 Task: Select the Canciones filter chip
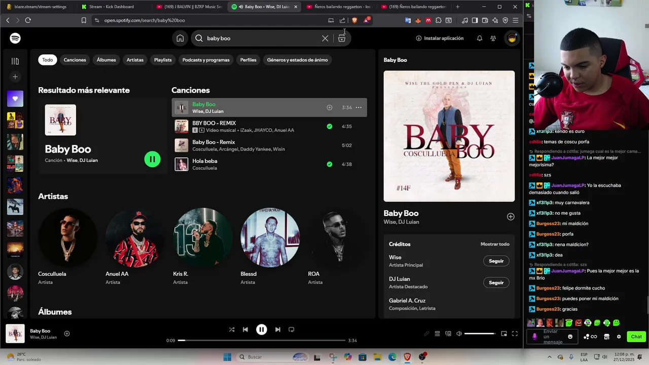(75, 60)
